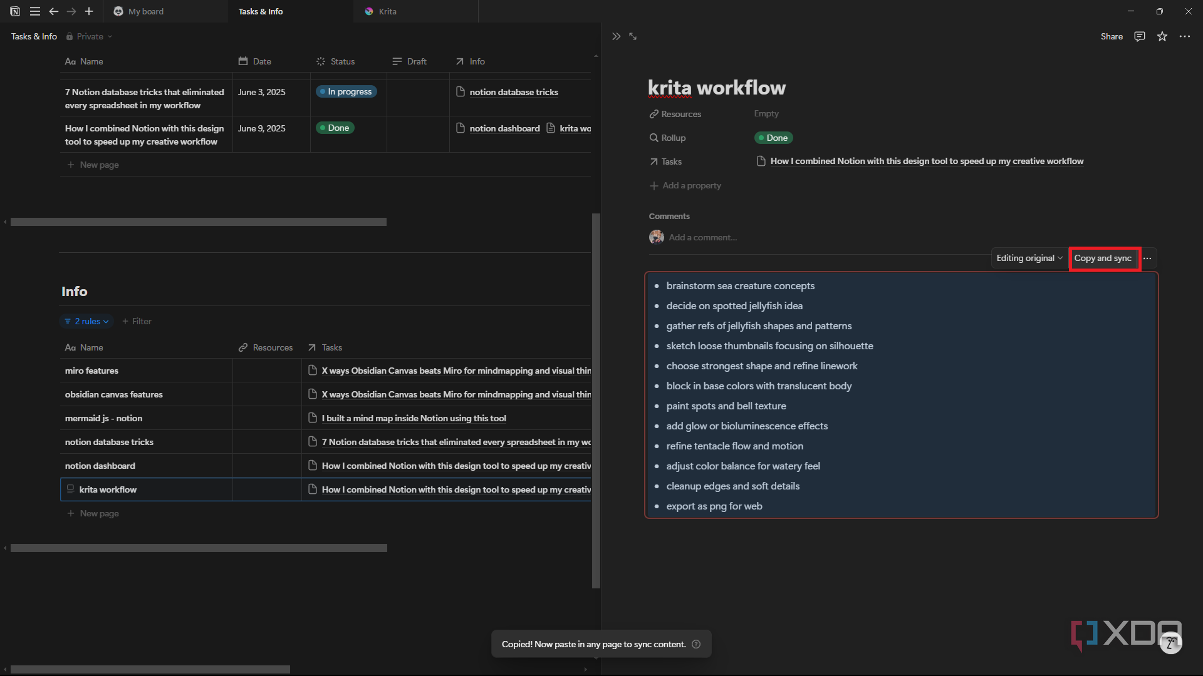The height and width of the screenshot is (676, 1203).
Task: Open the page comments icon
Action: click(x=1140, y=36)
